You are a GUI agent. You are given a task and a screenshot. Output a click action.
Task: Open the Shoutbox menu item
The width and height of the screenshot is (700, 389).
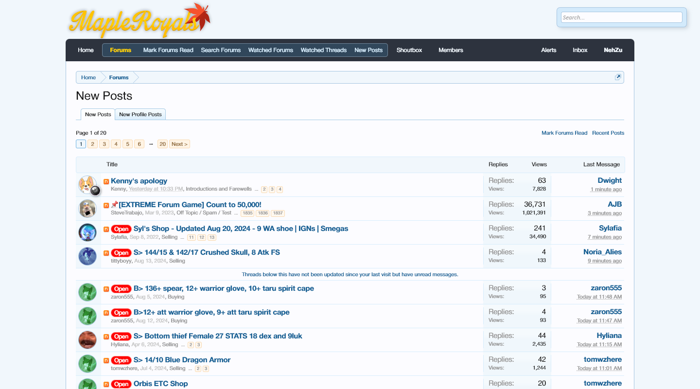(409, 50)
